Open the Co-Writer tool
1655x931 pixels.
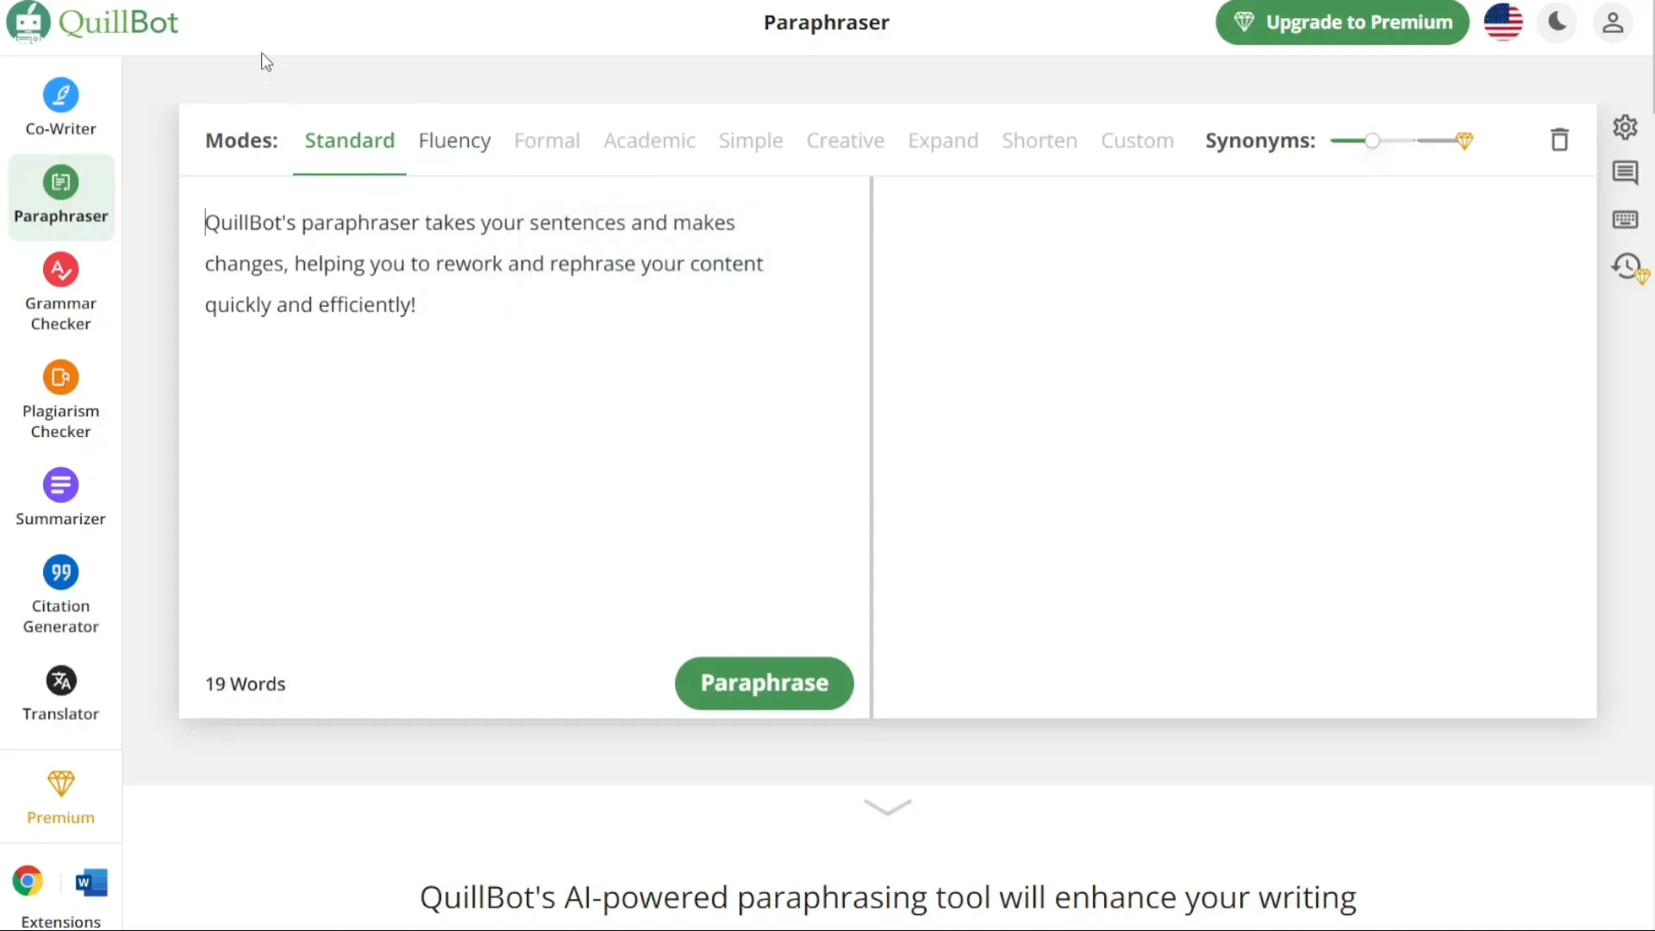pos(60,104)
